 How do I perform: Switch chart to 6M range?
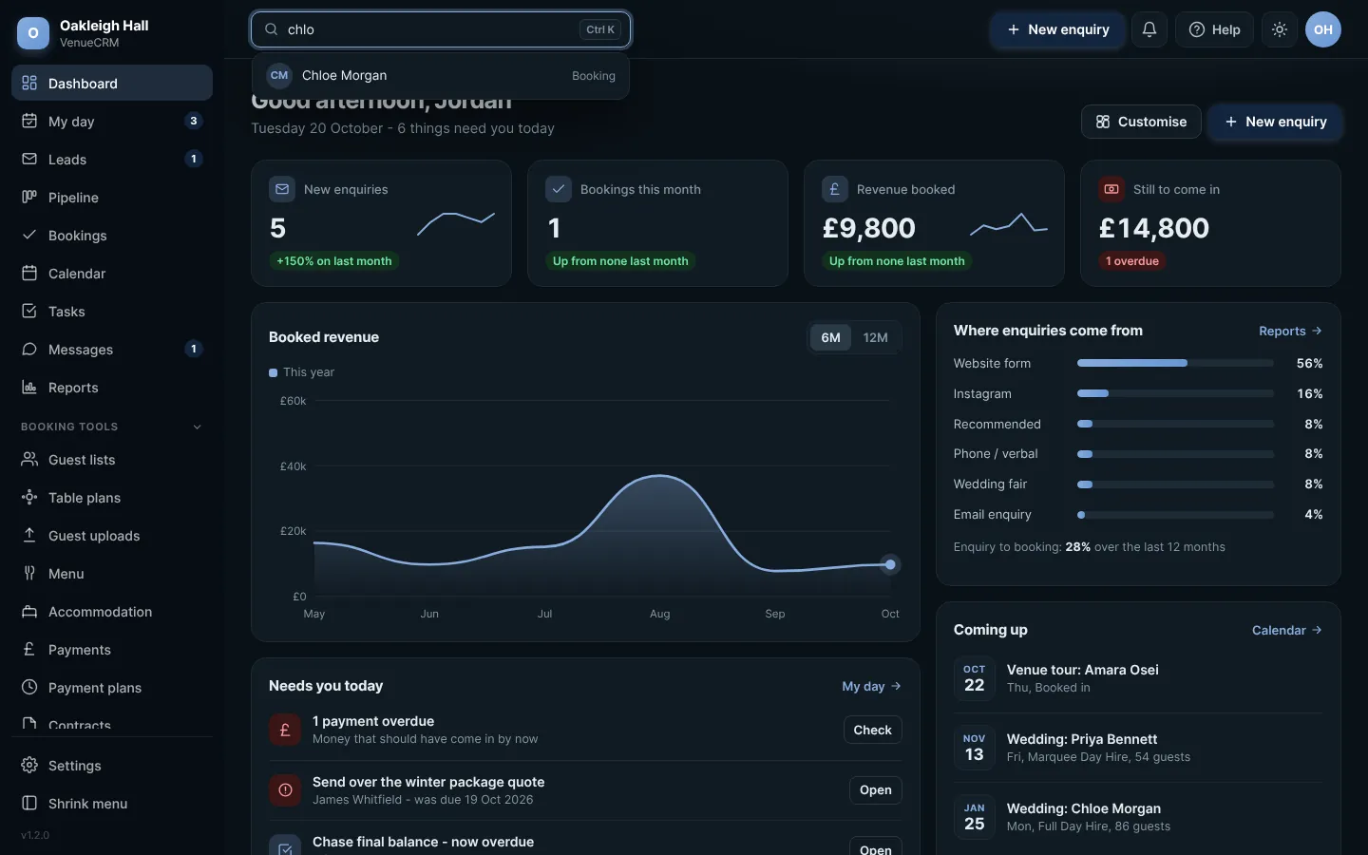pos(831,337)
